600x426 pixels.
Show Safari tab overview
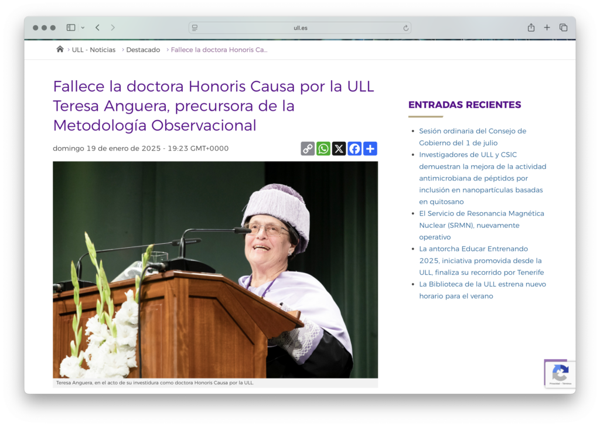point(563,28)
